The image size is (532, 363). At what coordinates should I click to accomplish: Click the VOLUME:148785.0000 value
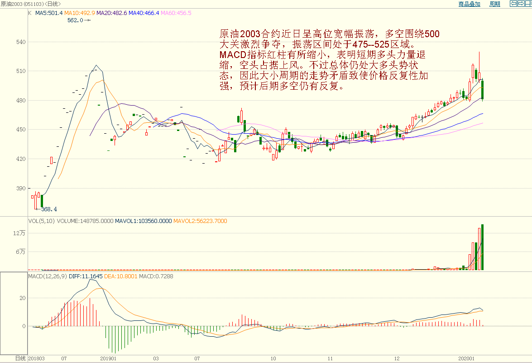click(x=85, y=221)
